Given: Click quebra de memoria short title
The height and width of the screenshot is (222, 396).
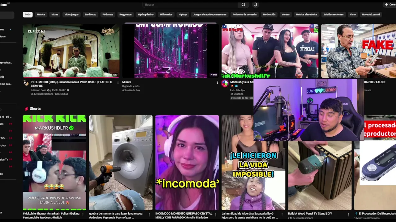Looking at the screenshot, I should click(x=116, y=215).
